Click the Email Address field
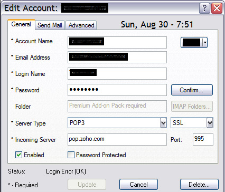This screenshot has height=192, width=225. (x=117, y=57)
